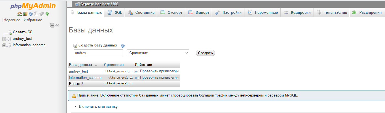Image resolution: width=385 pixels, height=113 pixels.
Task: Reload the navigation panel with green arrow
Action: (x=47, y=14)
